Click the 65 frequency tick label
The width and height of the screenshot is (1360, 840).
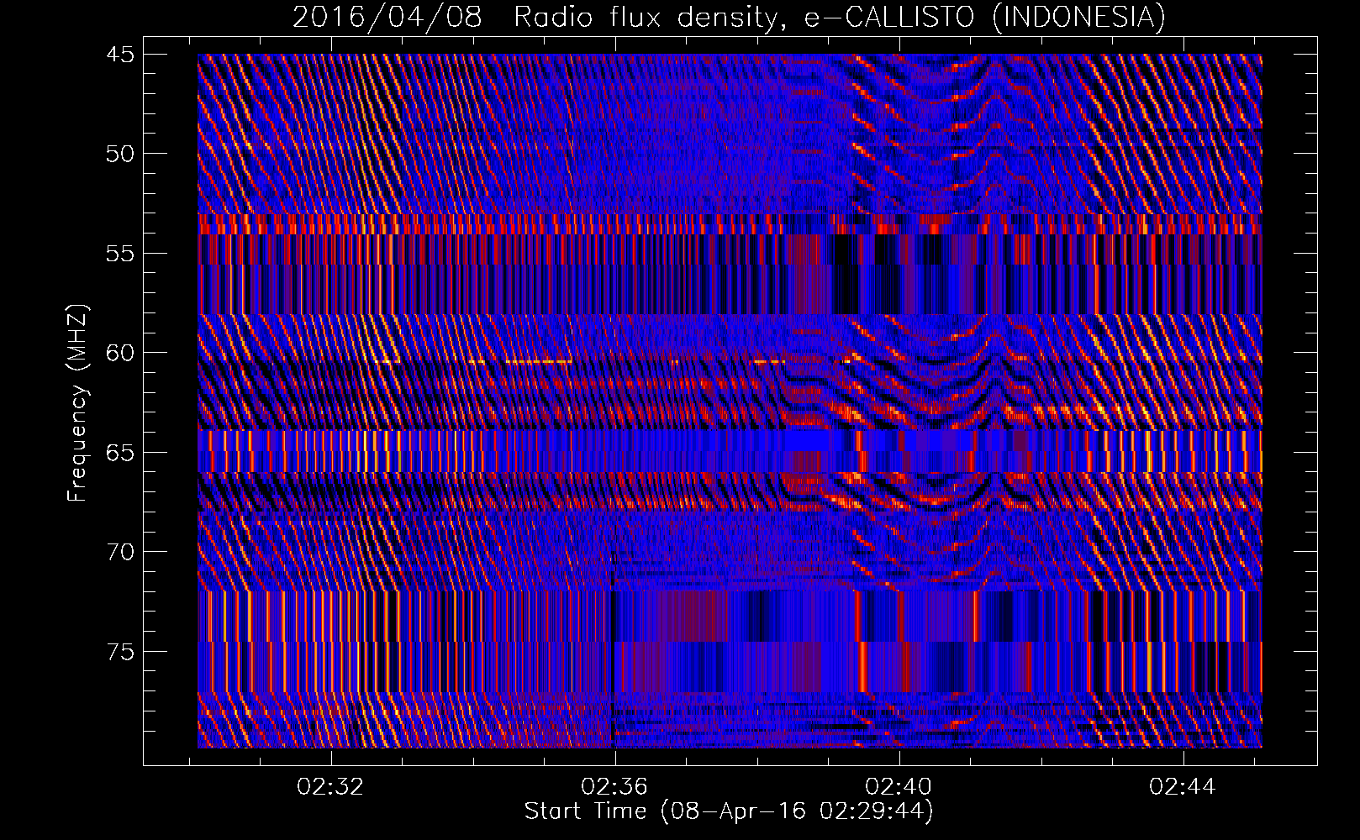[x=120, y=453]
